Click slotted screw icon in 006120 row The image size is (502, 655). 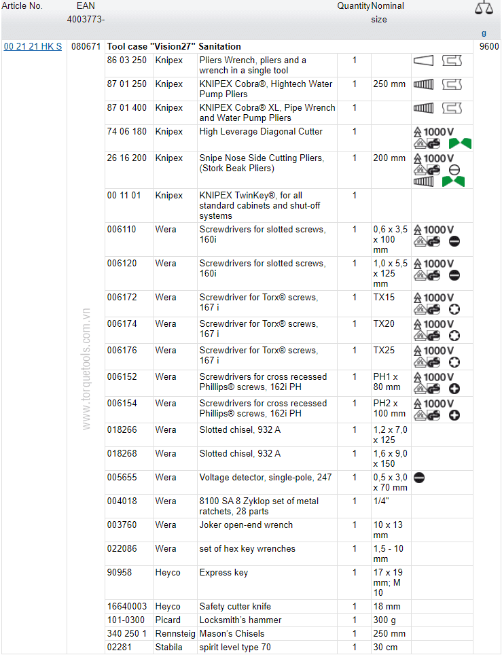click(x=454, y=275)
